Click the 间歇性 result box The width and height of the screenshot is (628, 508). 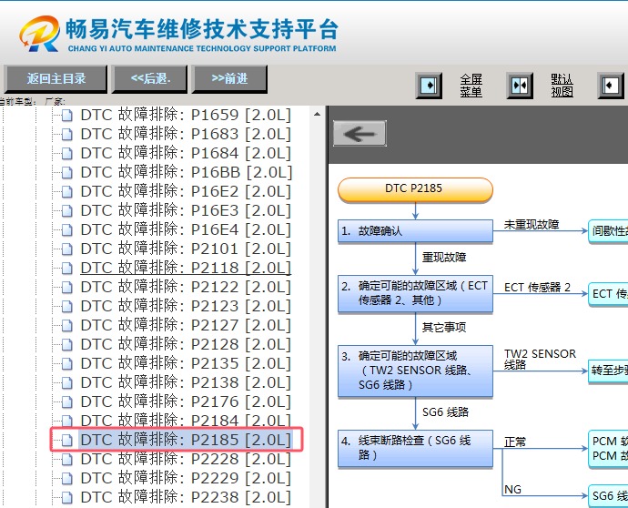tap(608, 231)
